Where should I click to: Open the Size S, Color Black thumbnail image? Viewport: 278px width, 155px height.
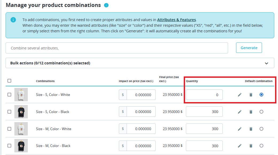(x=21, y=112)
